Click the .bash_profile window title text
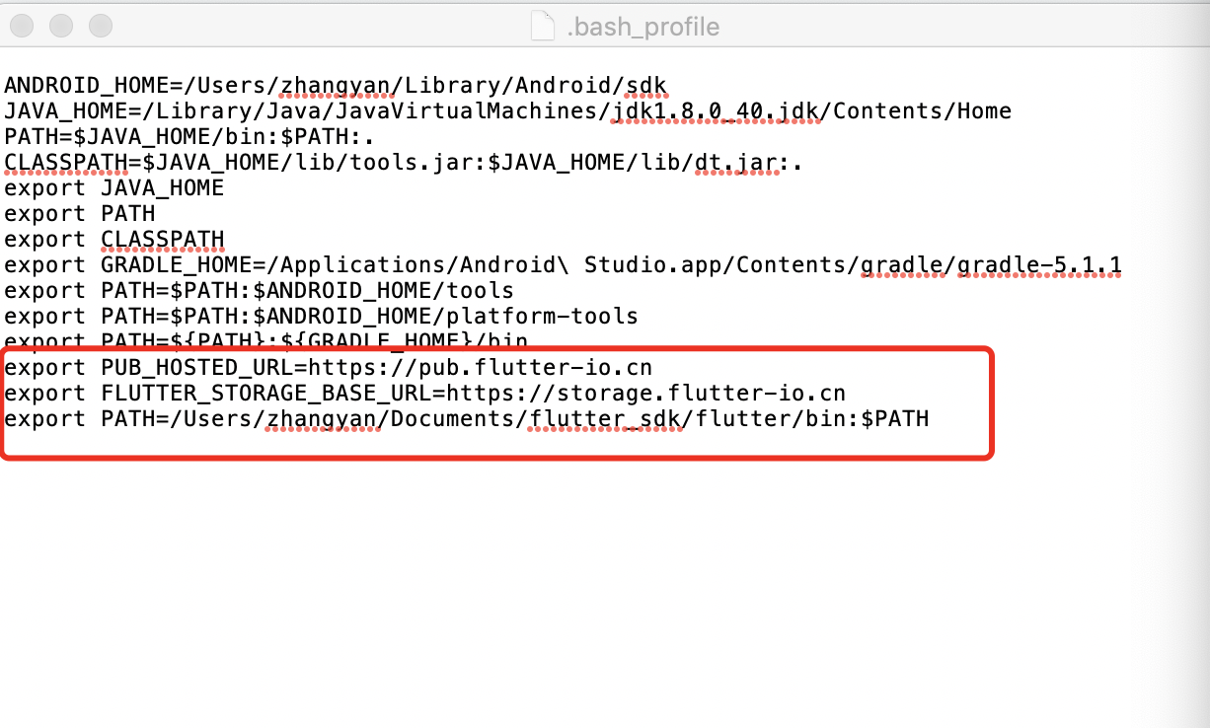 (x=643, y=27)
